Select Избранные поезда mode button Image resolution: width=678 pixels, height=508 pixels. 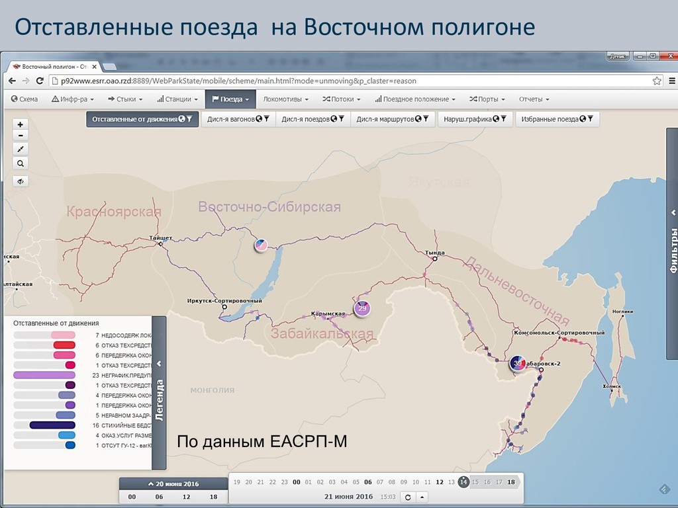557,119
